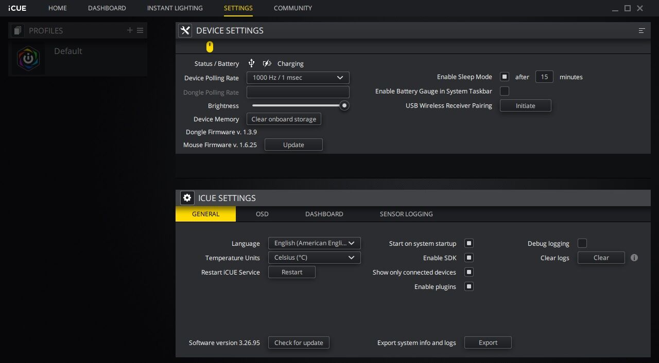The image size is (659, 363).
Task: Click the info icon beside Clear logs
Action: tap(634, 258)
